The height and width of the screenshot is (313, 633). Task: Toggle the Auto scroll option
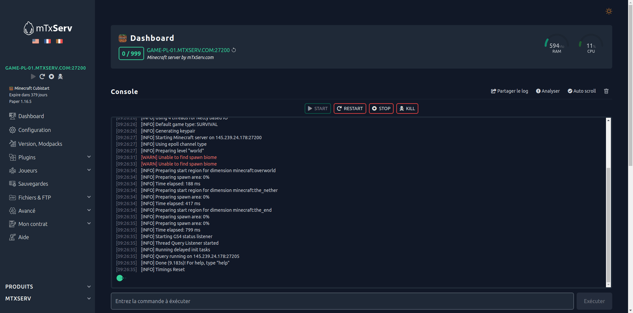click(x=582, y=91)
